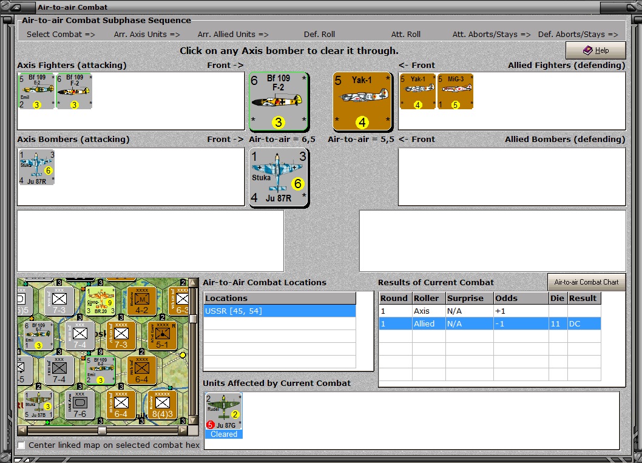Click the Def. Roll subphase label
Viewport: 642px width, 463px height.
tap(319, 35)
